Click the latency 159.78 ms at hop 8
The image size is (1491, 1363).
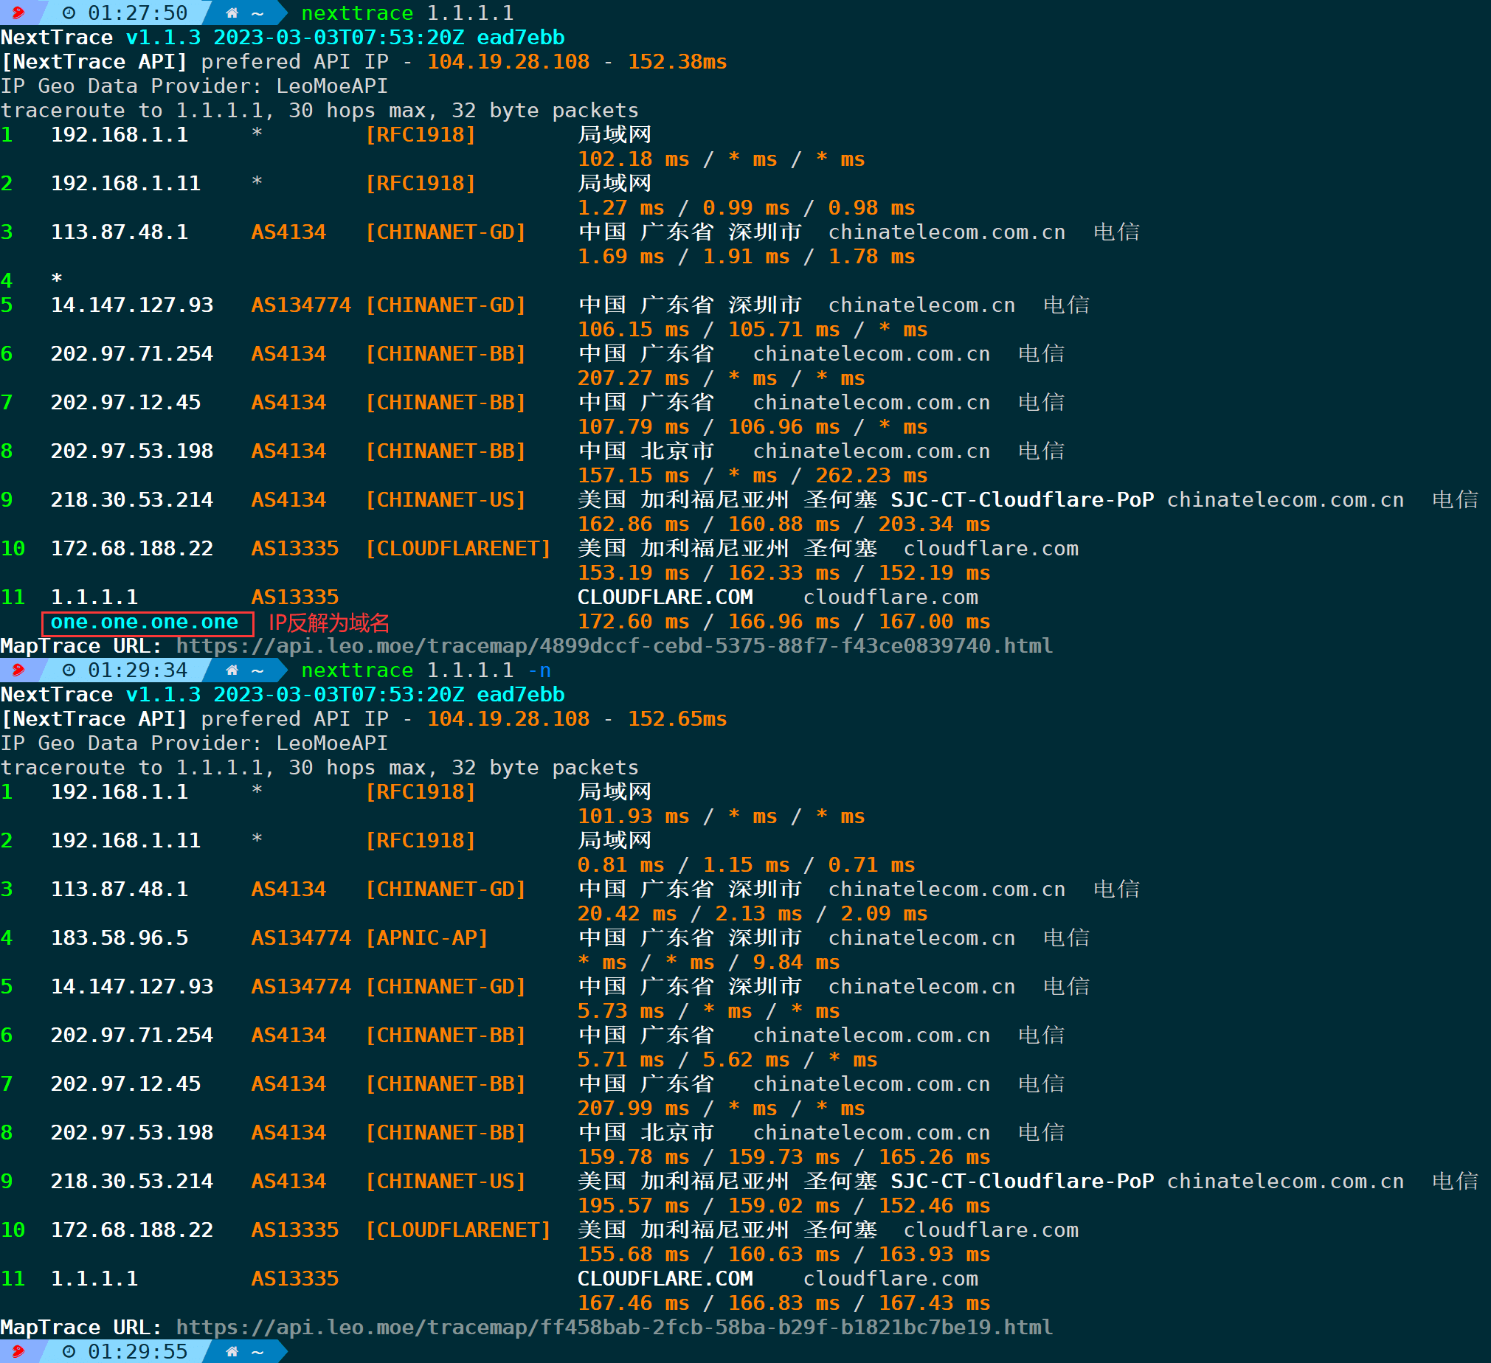633,1157
